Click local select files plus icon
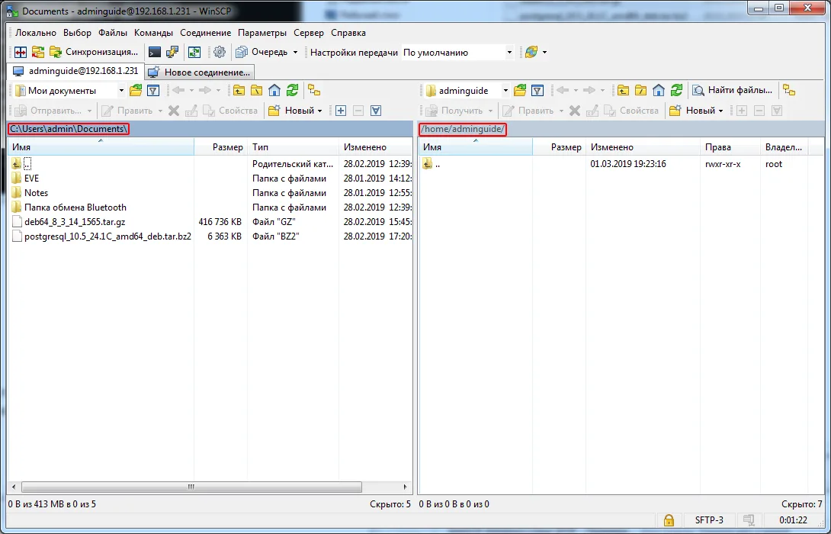 click(341, 111)
